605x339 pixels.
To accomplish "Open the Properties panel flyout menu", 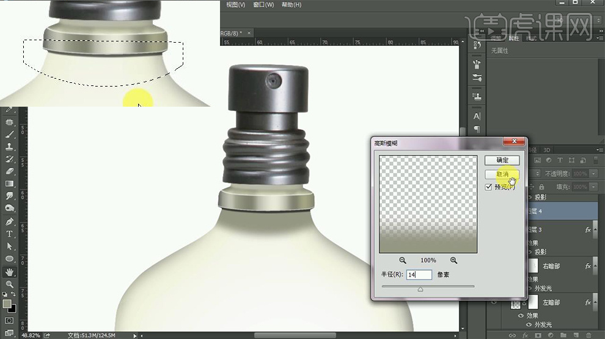I will tap(599, 38).
